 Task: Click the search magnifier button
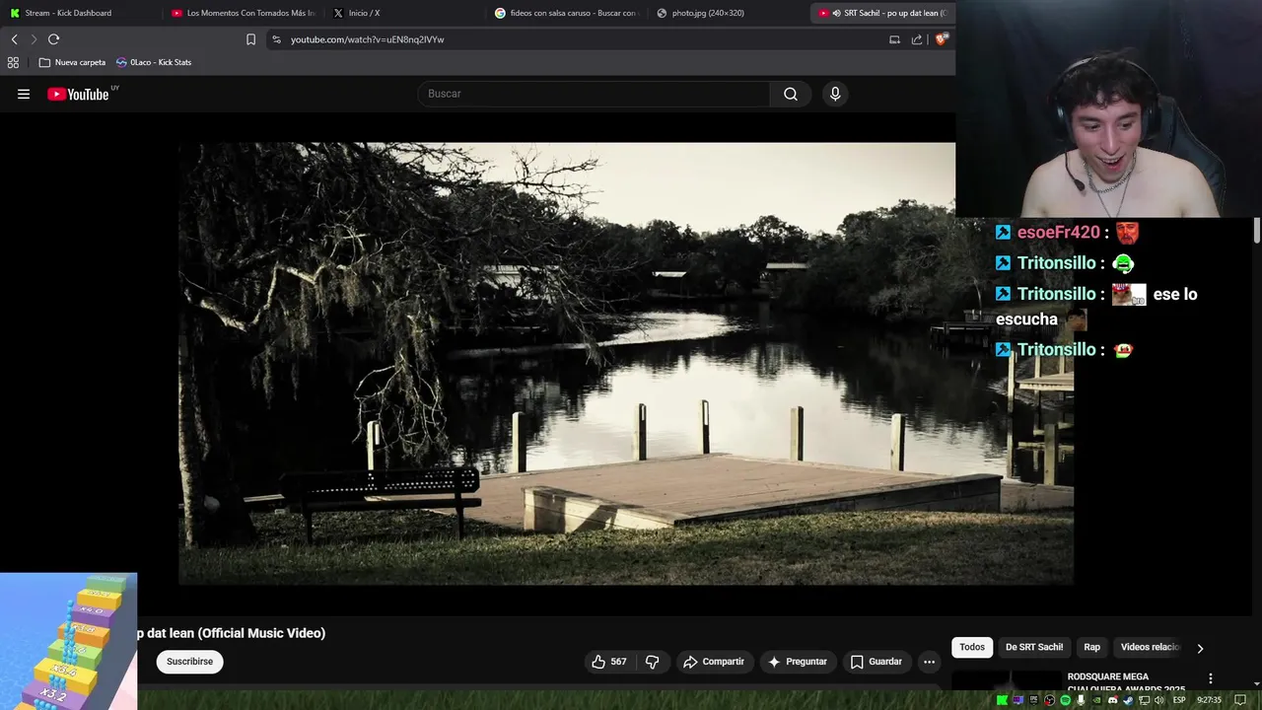coord(791,94)
